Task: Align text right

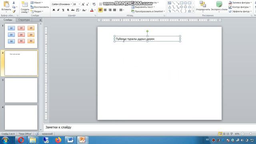Action: 110,10
